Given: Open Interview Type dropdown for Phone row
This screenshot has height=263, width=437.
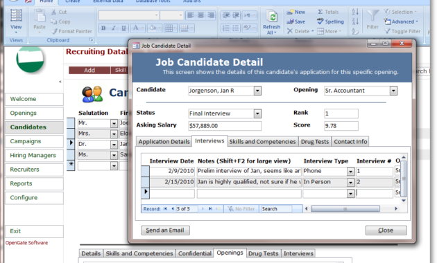Looking at the screenshot, I should click(x=350, y=172).
